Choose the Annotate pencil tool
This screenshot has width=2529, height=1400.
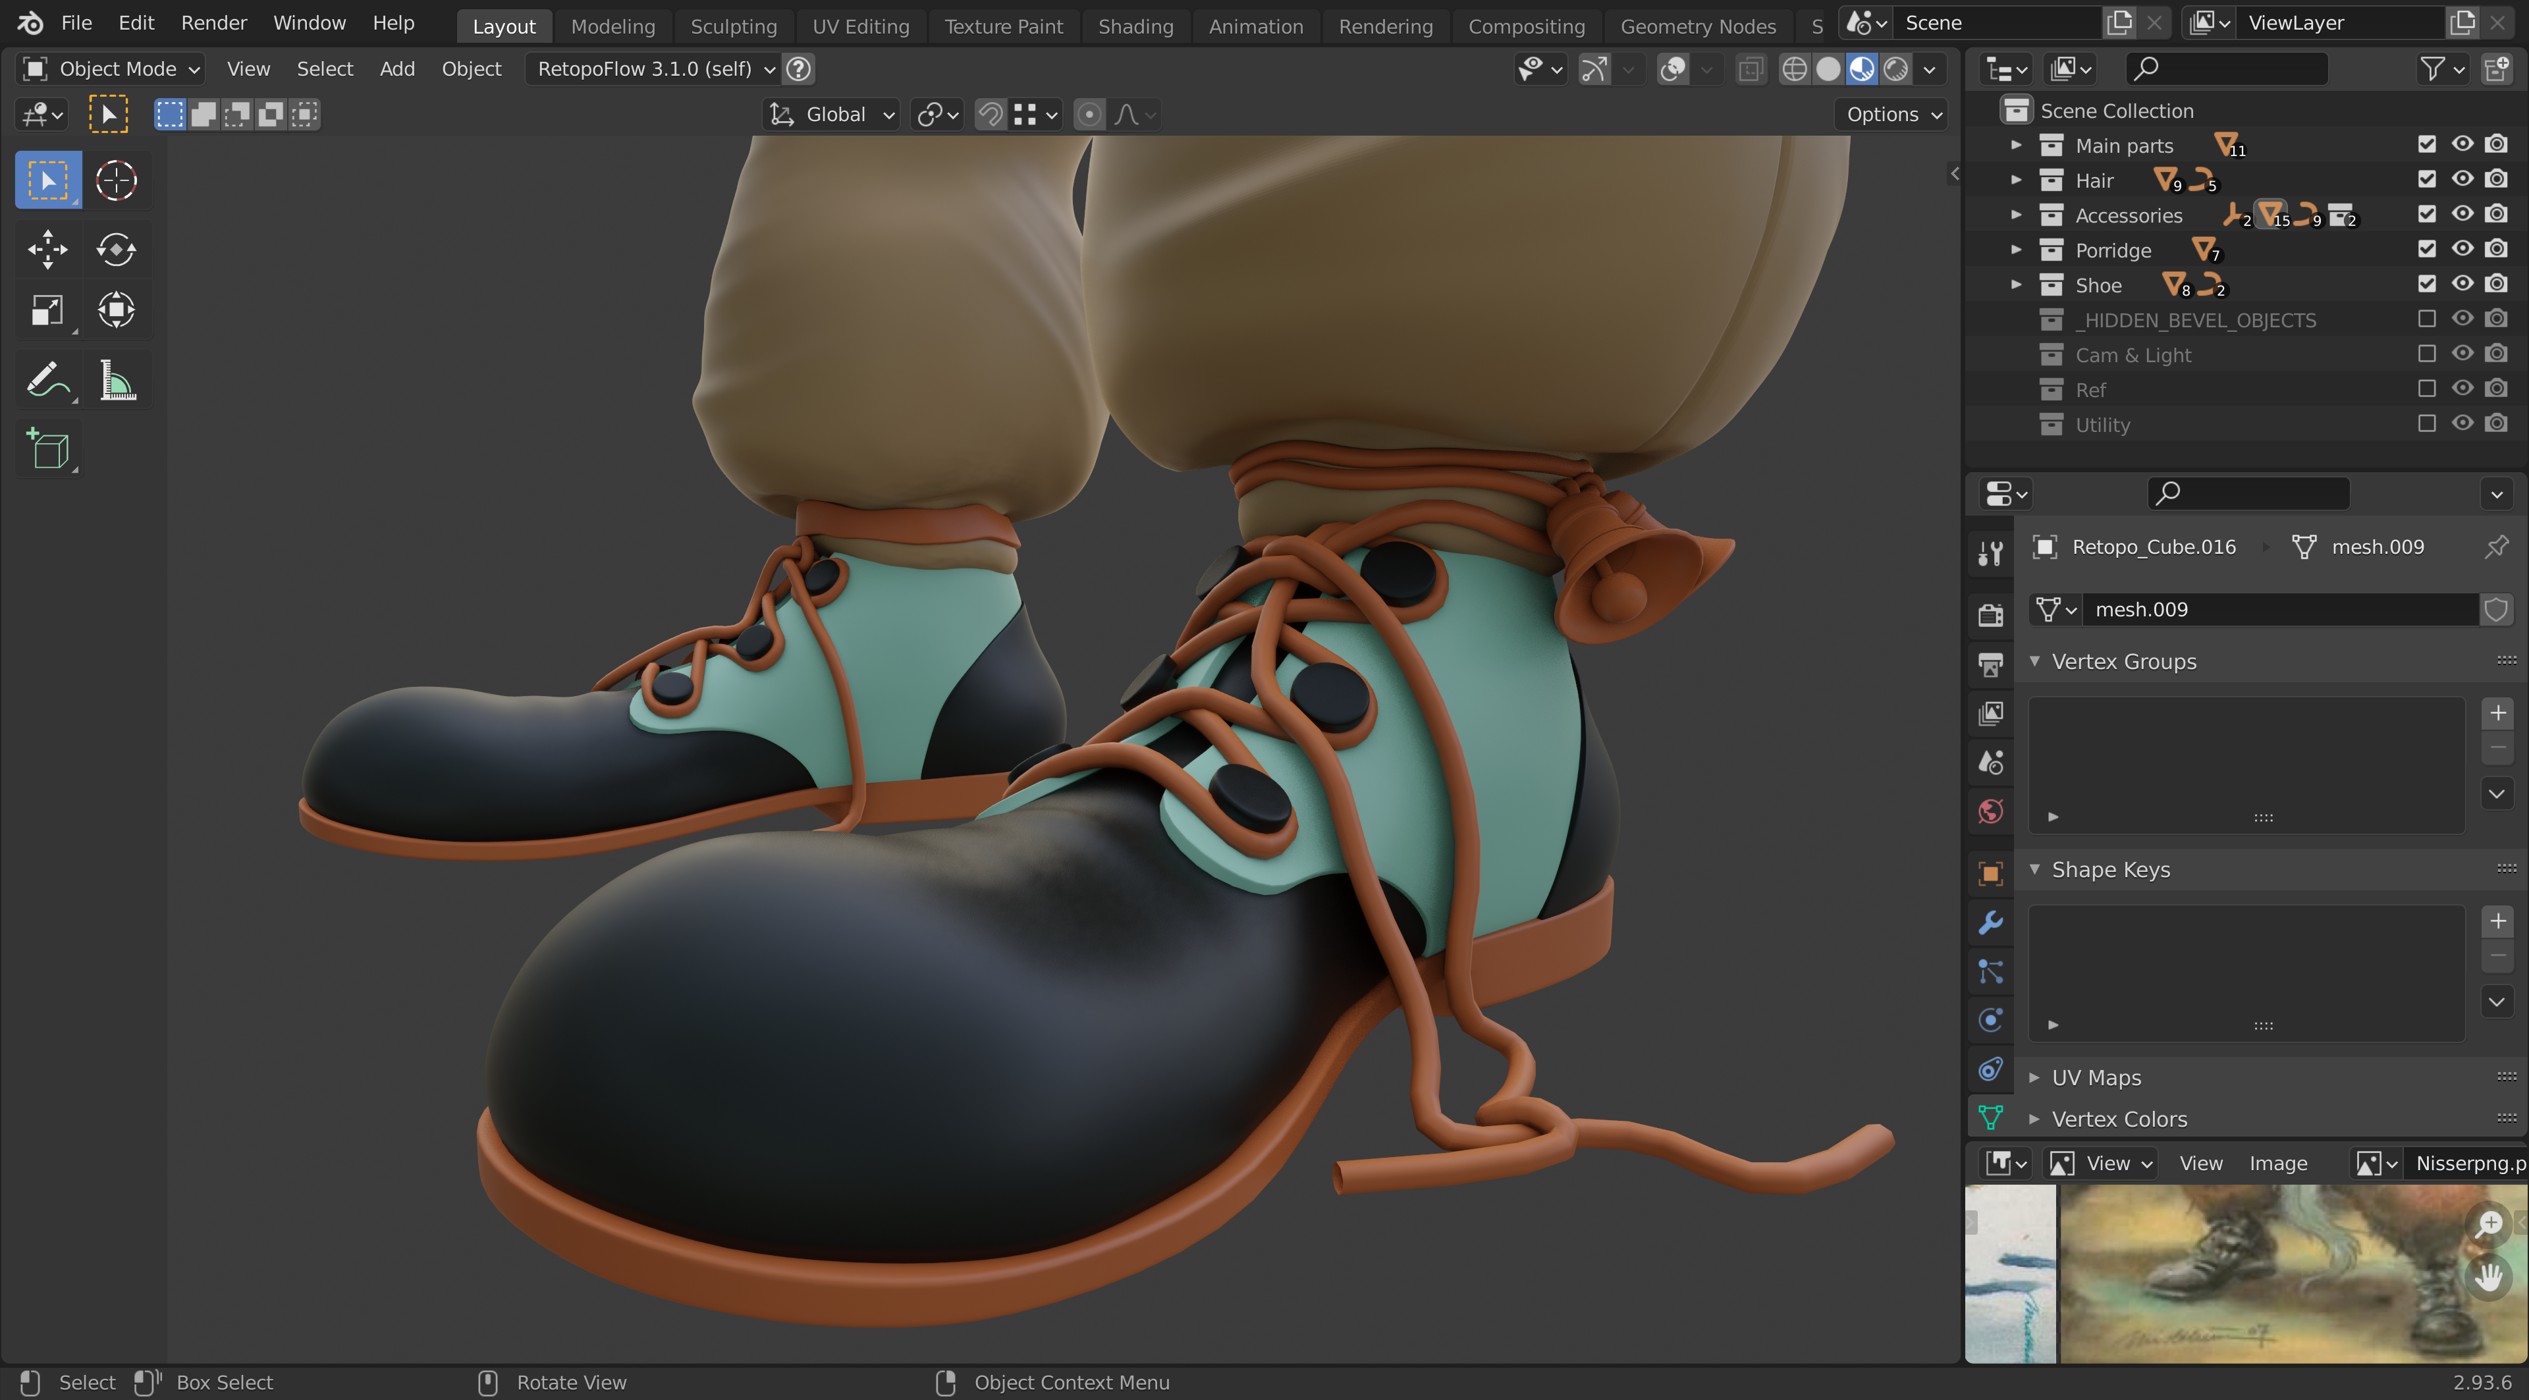(x=47, y=380)
